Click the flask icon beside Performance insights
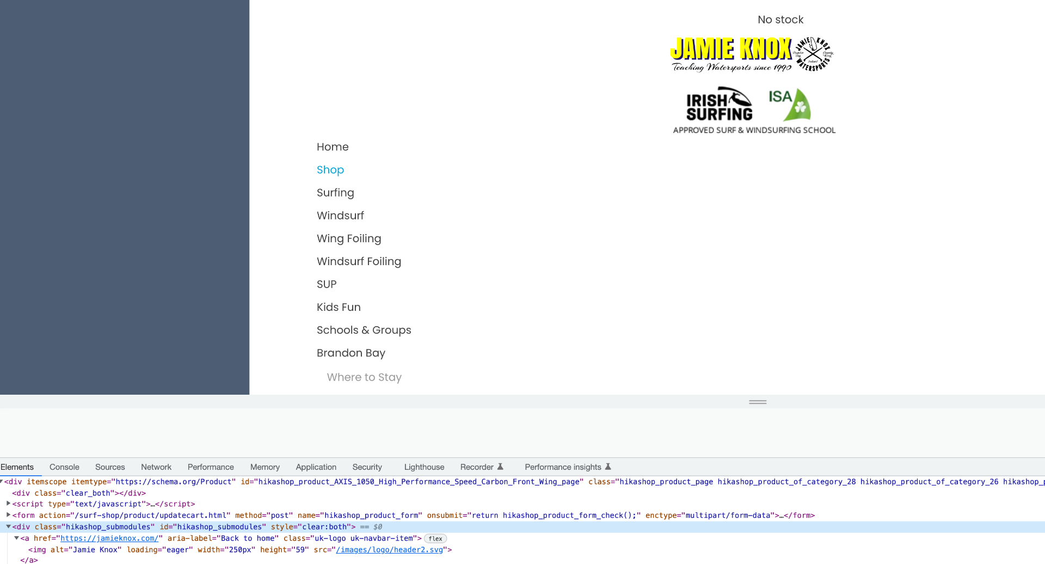The image size is (1045, 564). click(608, 467)
